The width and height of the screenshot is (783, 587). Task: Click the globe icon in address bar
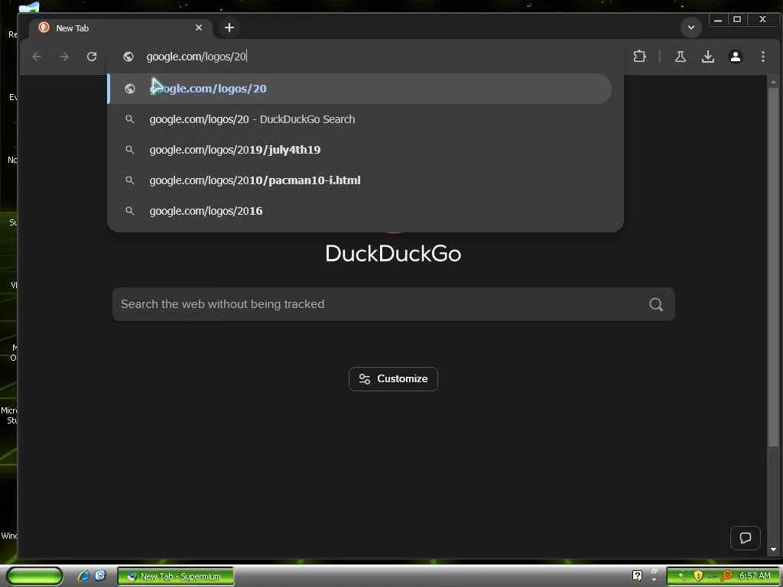pos(128,57)
